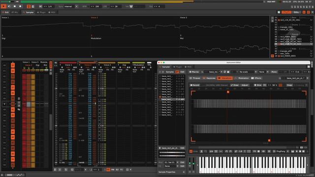The image size is (315, 177).
Task: Toggle pattern loop next to Play
Action: coord(9,6)
